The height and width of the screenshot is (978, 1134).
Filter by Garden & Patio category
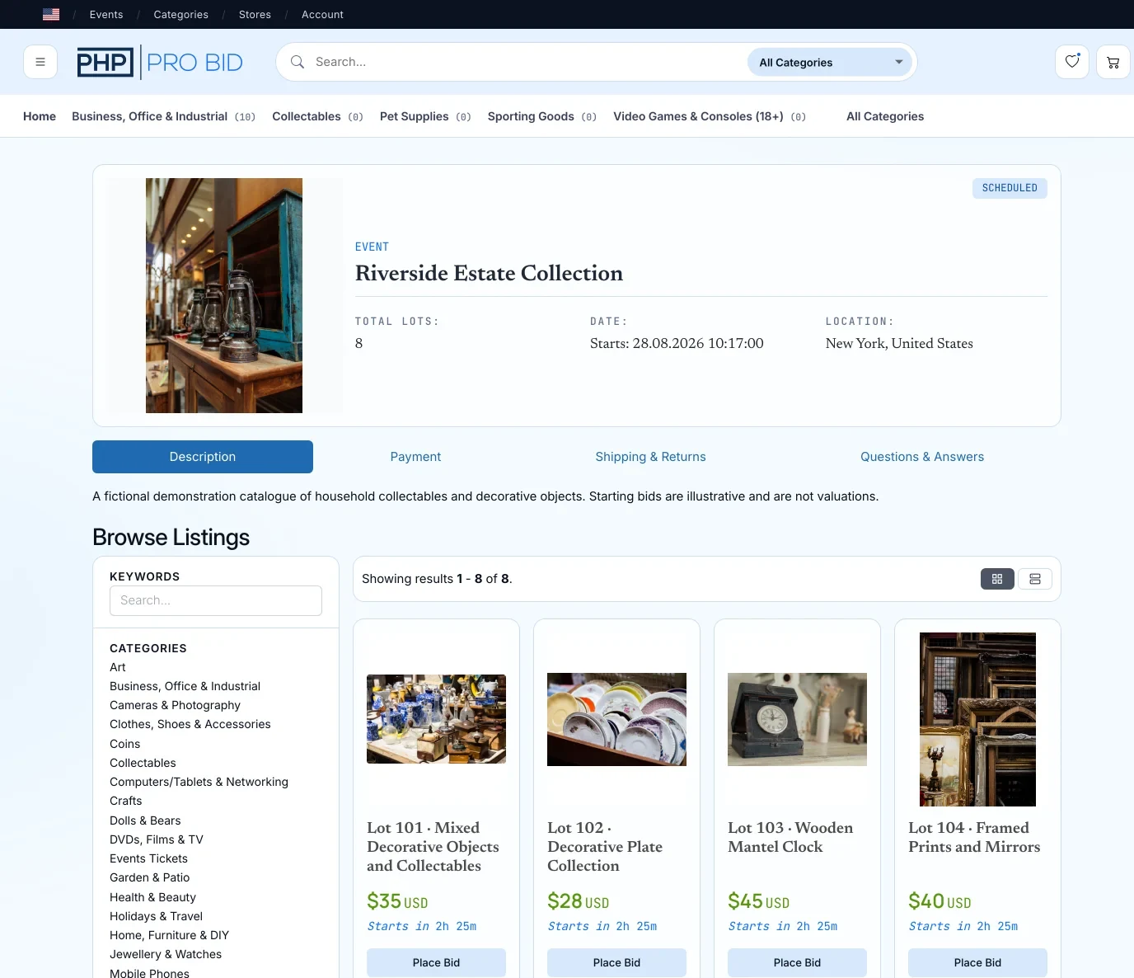tap(149, 877)
